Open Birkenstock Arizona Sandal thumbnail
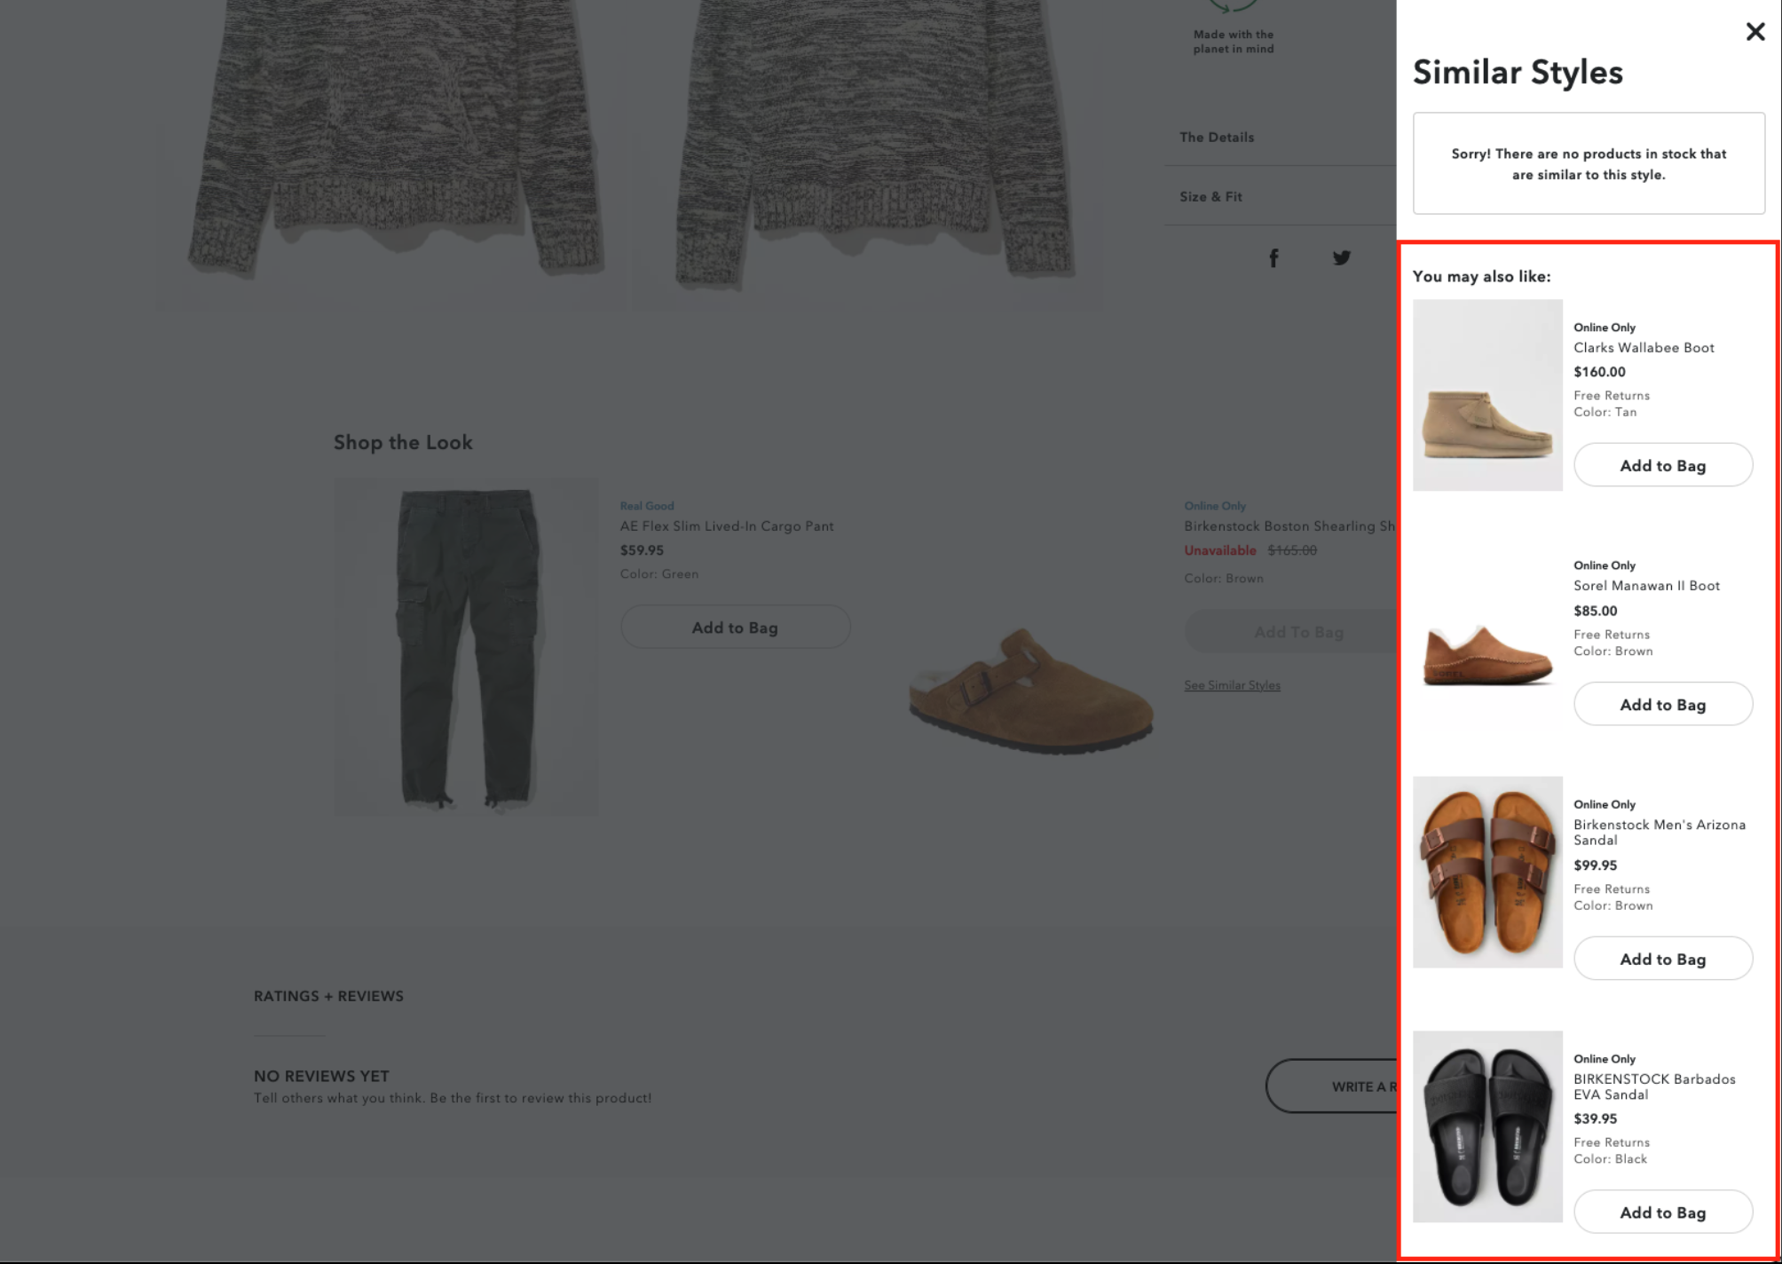 [x=1487, y=872]
